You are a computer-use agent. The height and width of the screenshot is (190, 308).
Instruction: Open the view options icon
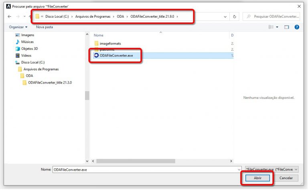pos(272,27)
